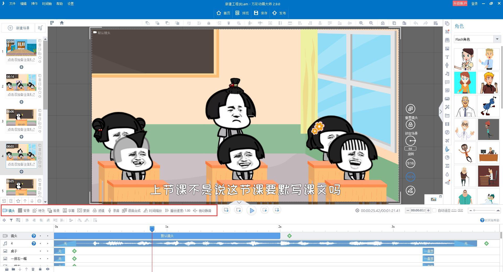Click the round edit pencil icon
The width and height of the screenshot is (503, 272).
point(411,191)
